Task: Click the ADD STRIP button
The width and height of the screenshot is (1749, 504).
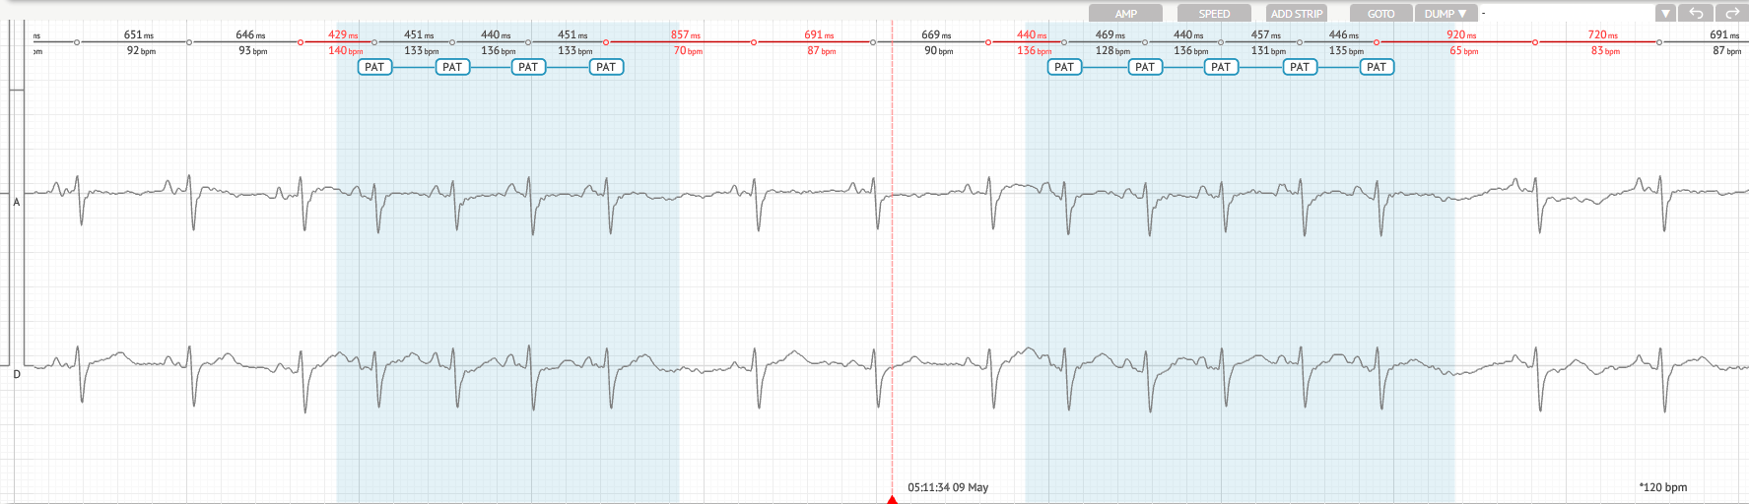Action: pos(1296,13)
